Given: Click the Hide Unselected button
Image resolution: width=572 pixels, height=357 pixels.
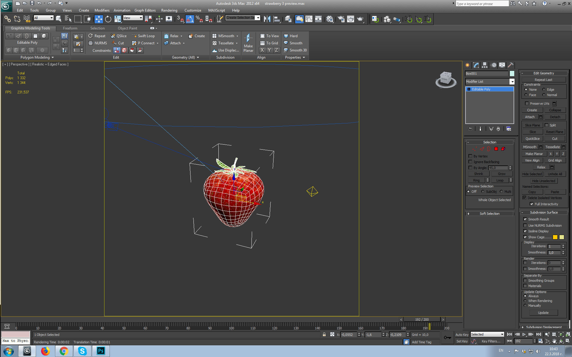Looking at the screenshot, I should point(543,181).
